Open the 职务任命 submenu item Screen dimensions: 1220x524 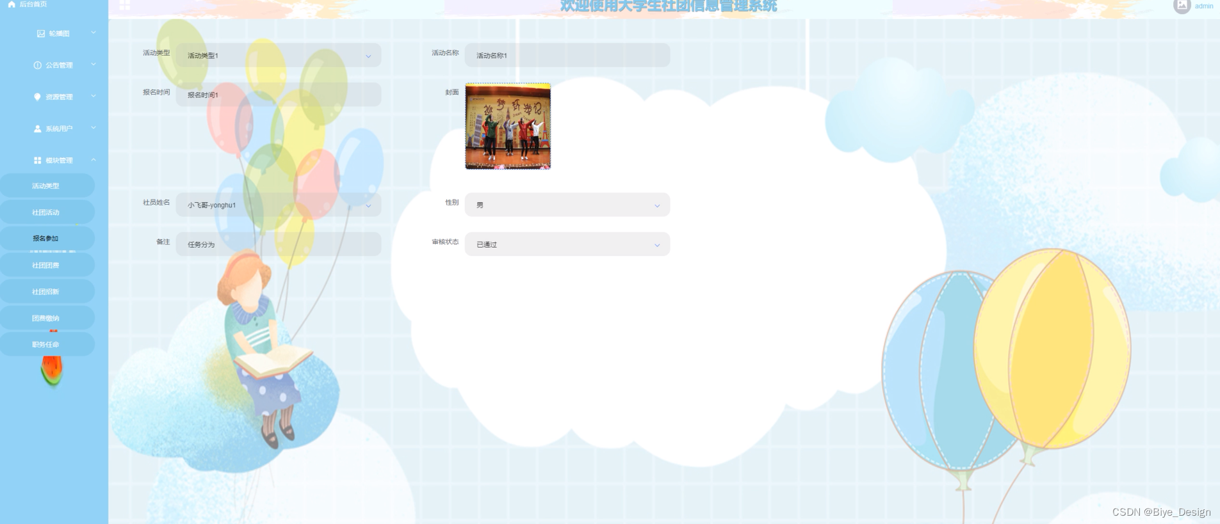(x=47, y=344)
